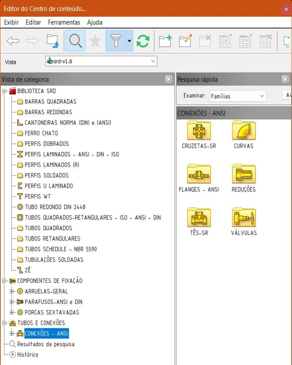Open the Examinar Famílias dropdown
The image size is (292, 365).
tap(238, 96)
